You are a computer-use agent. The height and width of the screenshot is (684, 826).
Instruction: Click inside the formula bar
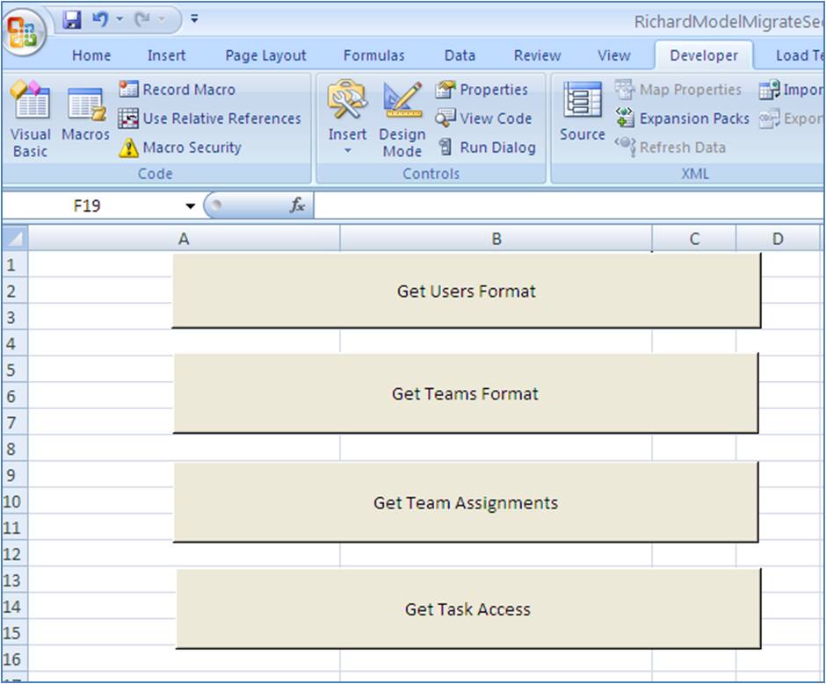569,205
